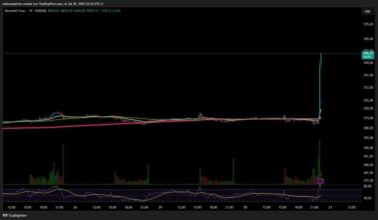Click the 40,00 RSI scale label

point(368,198)
